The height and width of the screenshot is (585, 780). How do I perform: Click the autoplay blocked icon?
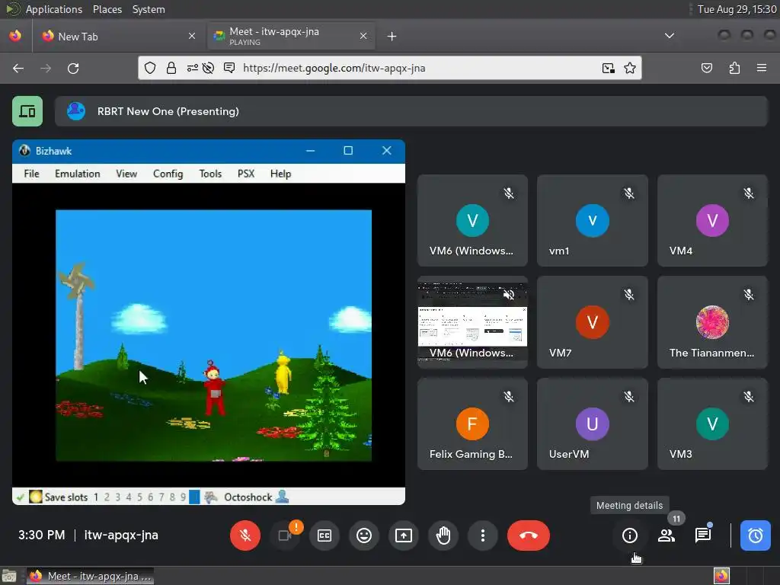coord(209,68)
